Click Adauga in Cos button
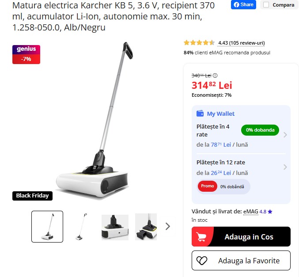 [x=241, y=236]
